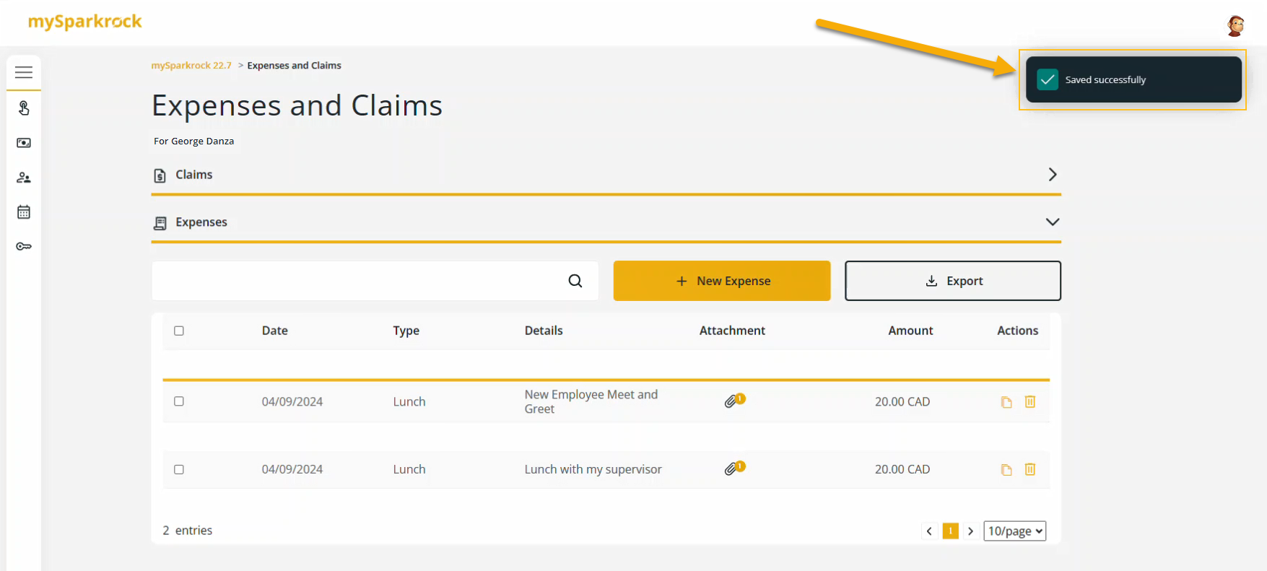Delete the Lunch with my supervisor expense
This screenshot has height=571, width=1267.
click(x=1030, y=470)
